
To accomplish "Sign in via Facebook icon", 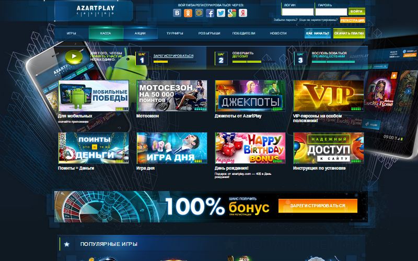I will tap(210, 13).
